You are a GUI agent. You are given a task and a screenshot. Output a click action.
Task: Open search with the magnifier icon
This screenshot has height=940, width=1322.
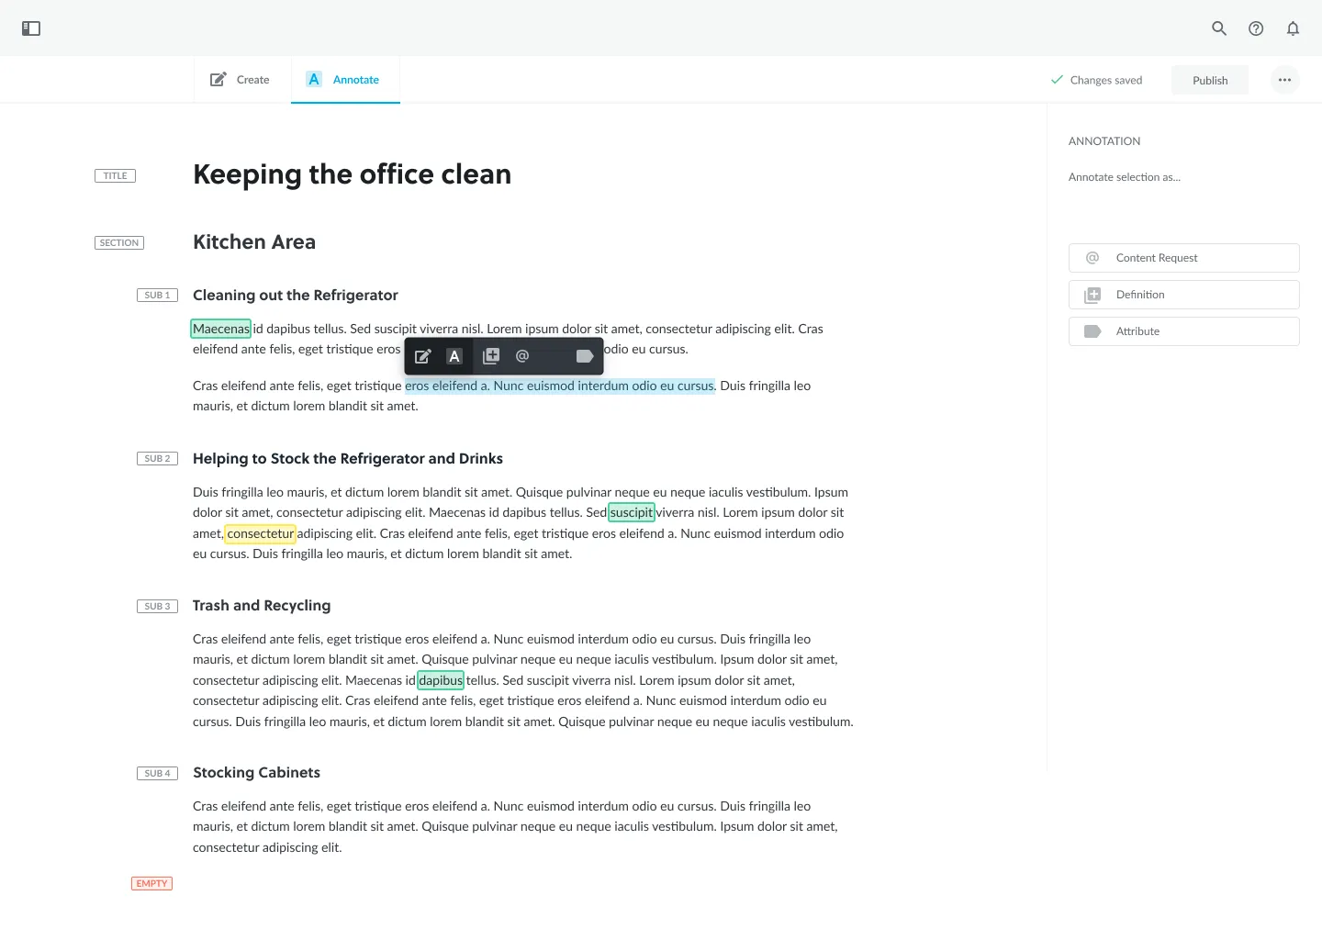coord(1219,28)
